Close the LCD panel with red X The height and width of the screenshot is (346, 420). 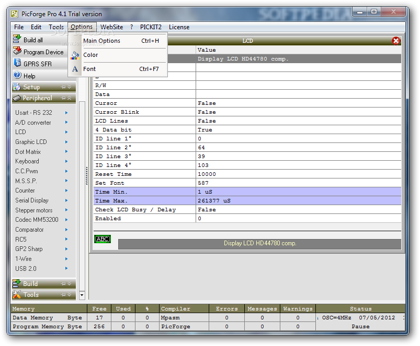tap(396, 41)
